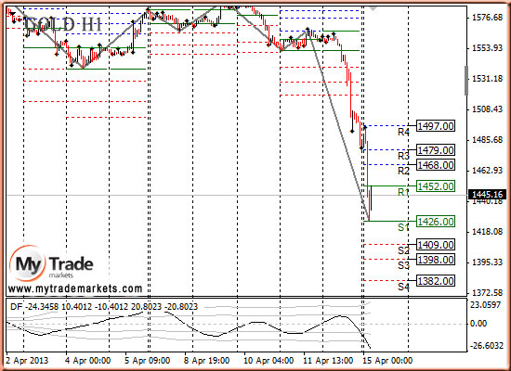Click the 1485.68 price axis value
Viewport: 511px width, 371px height.
(x=488, y=140)
